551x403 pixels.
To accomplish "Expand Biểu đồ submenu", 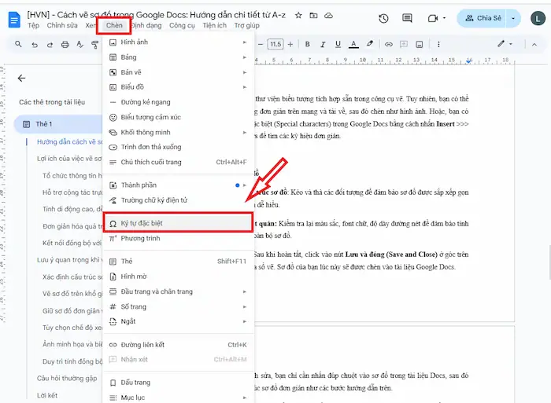I will 178,87.
